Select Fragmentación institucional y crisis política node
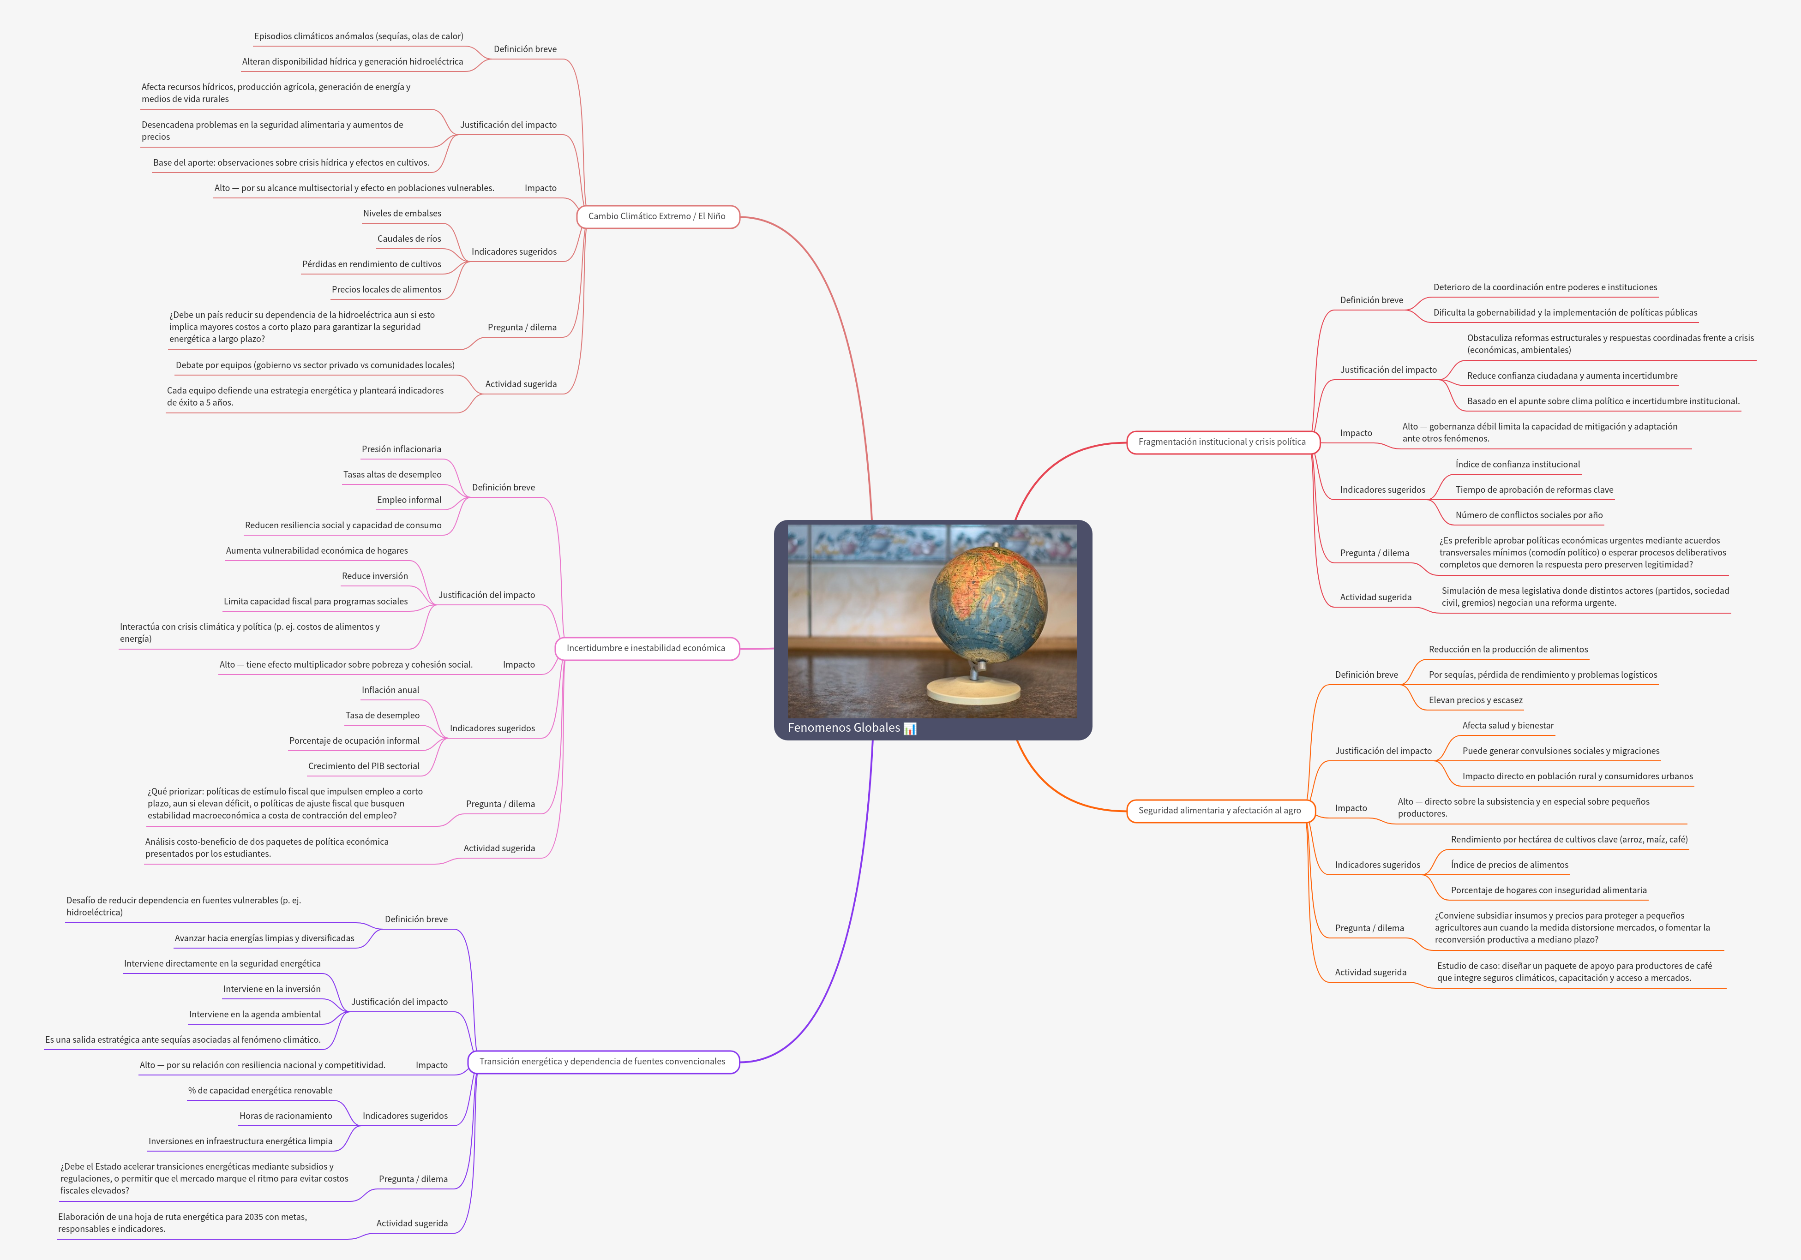Image resolution: width=1801 pixels, height=1260 pixels. click(1222, 442)
